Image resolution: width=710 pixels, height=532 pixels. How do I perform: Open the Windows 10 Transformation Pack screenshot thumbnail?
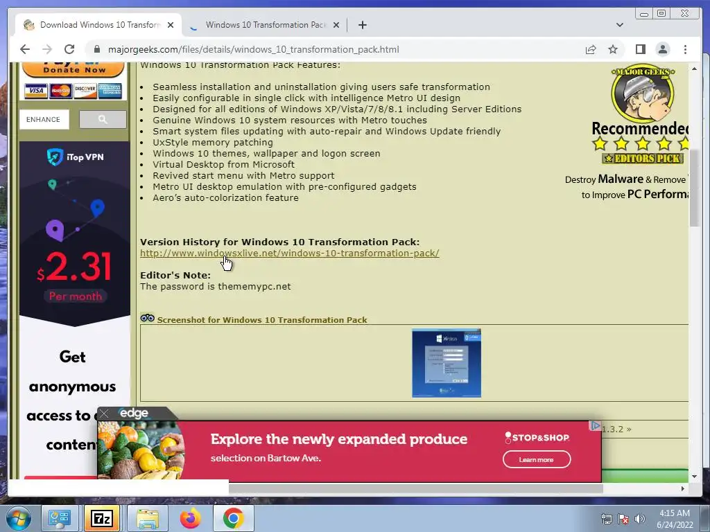pos(447,363)
